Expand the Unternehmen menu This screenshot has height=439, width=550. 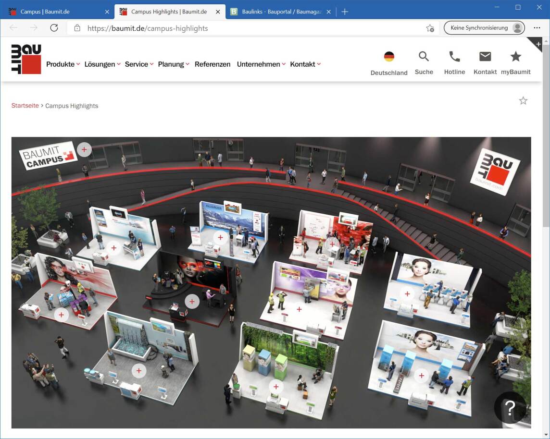click(x=262, y=64)
